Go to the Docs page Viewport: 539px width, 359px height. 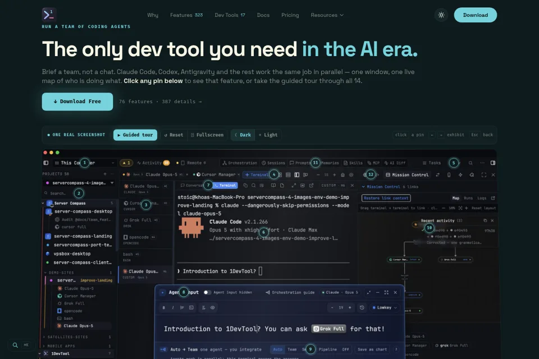(x=263, y=15)
